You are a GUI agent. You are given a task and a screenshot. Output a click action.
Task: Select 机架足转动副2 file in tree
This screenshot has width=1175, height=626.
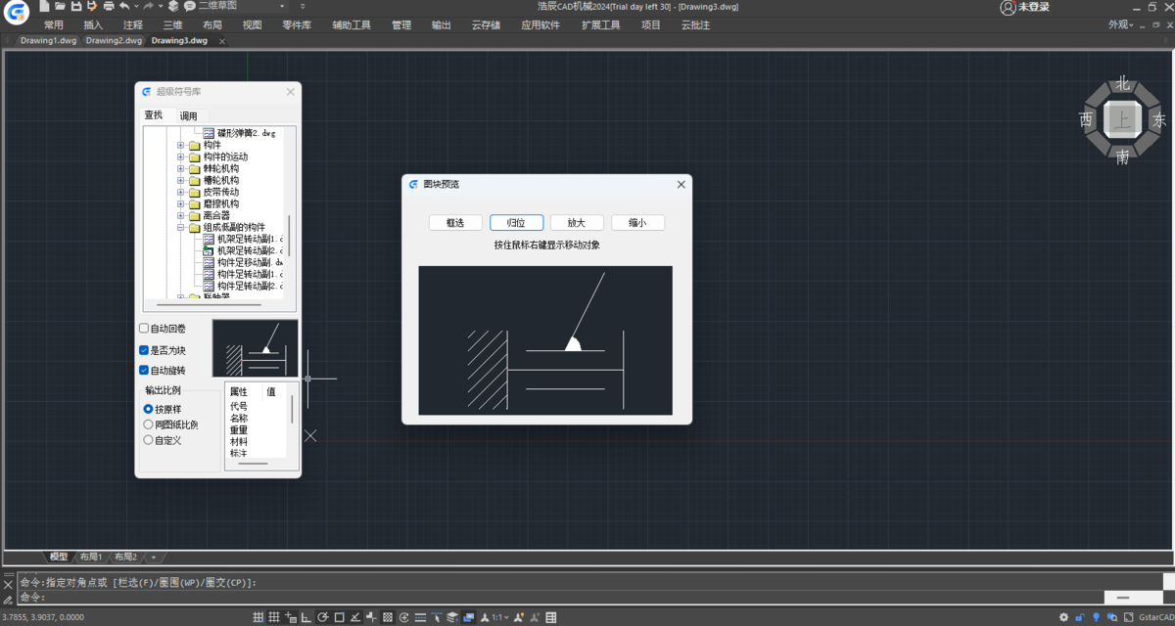pyautogui.click(x=244, y=251)
